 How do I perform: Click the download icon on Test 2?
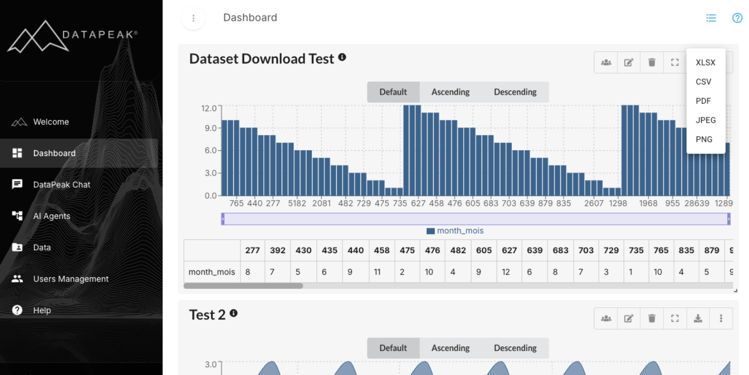coord(698,318)
